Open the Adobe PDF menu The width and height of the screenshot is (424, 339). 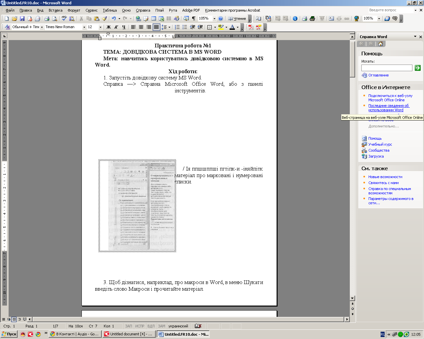[191, 10]
